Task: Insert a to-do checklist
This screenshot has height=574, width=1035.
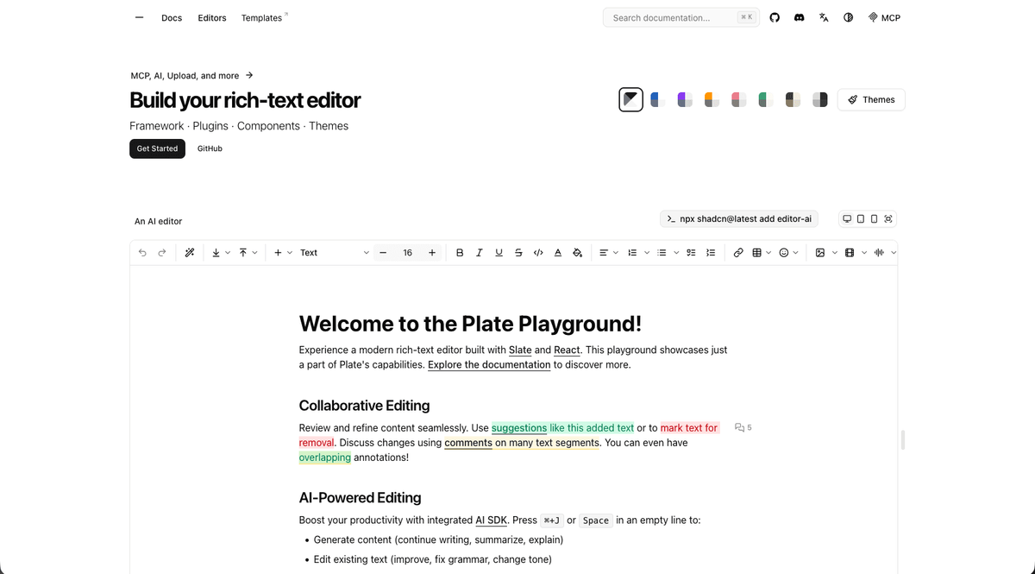Action: [x=691, y=253]
